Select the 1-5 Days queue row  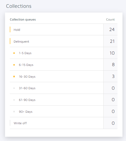point(64,53)
